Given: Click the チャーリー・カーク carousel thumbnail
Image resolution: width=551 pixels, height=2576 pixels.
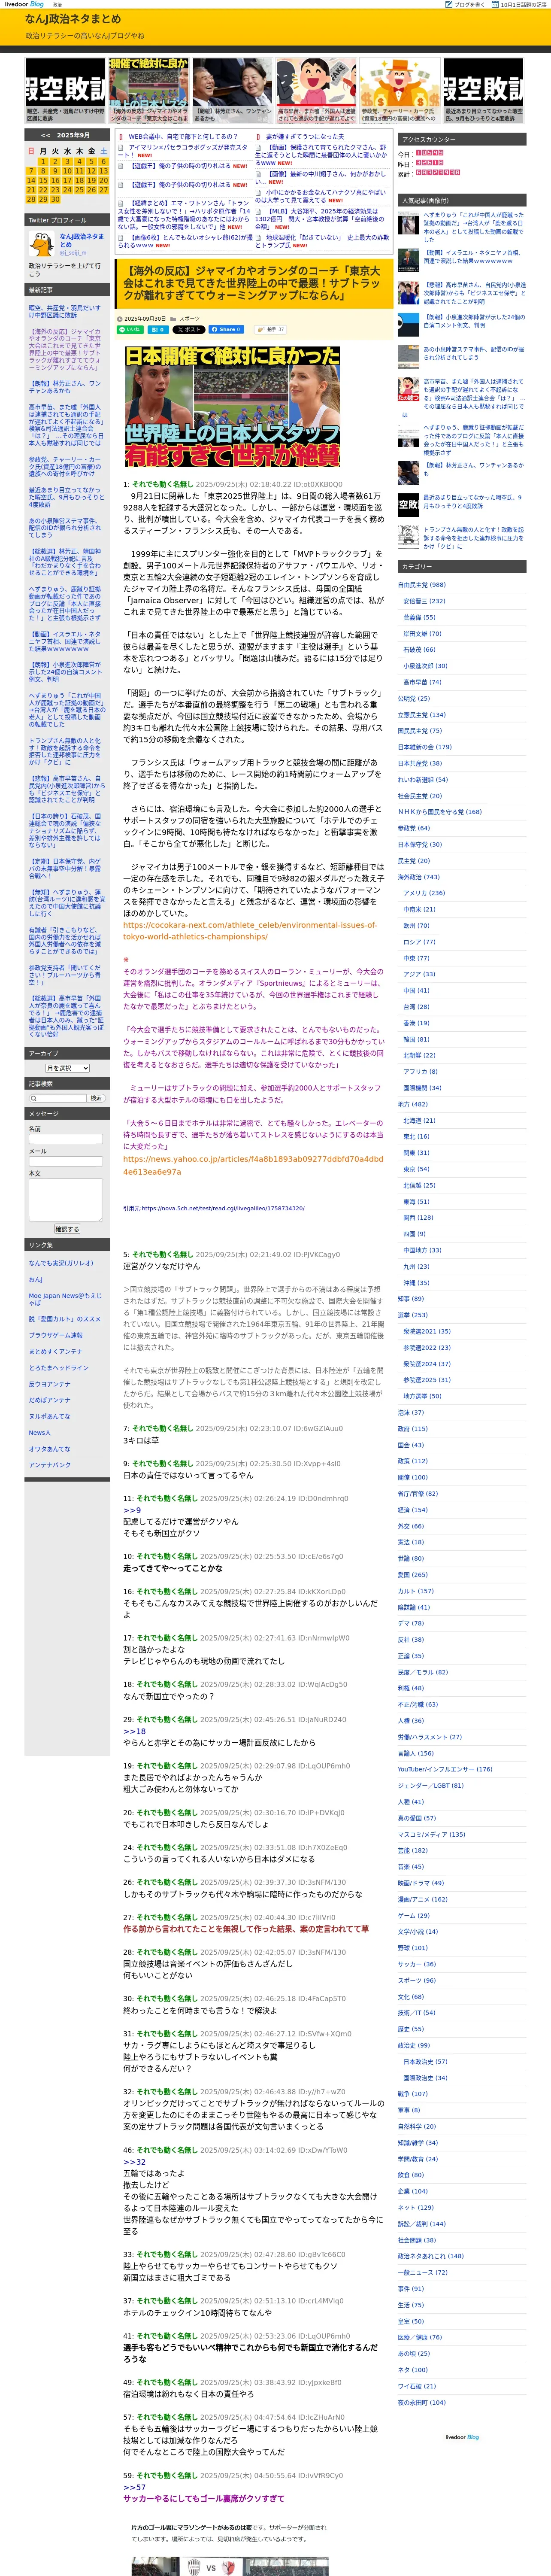Looking at the screenshot, I should point(400,90).
